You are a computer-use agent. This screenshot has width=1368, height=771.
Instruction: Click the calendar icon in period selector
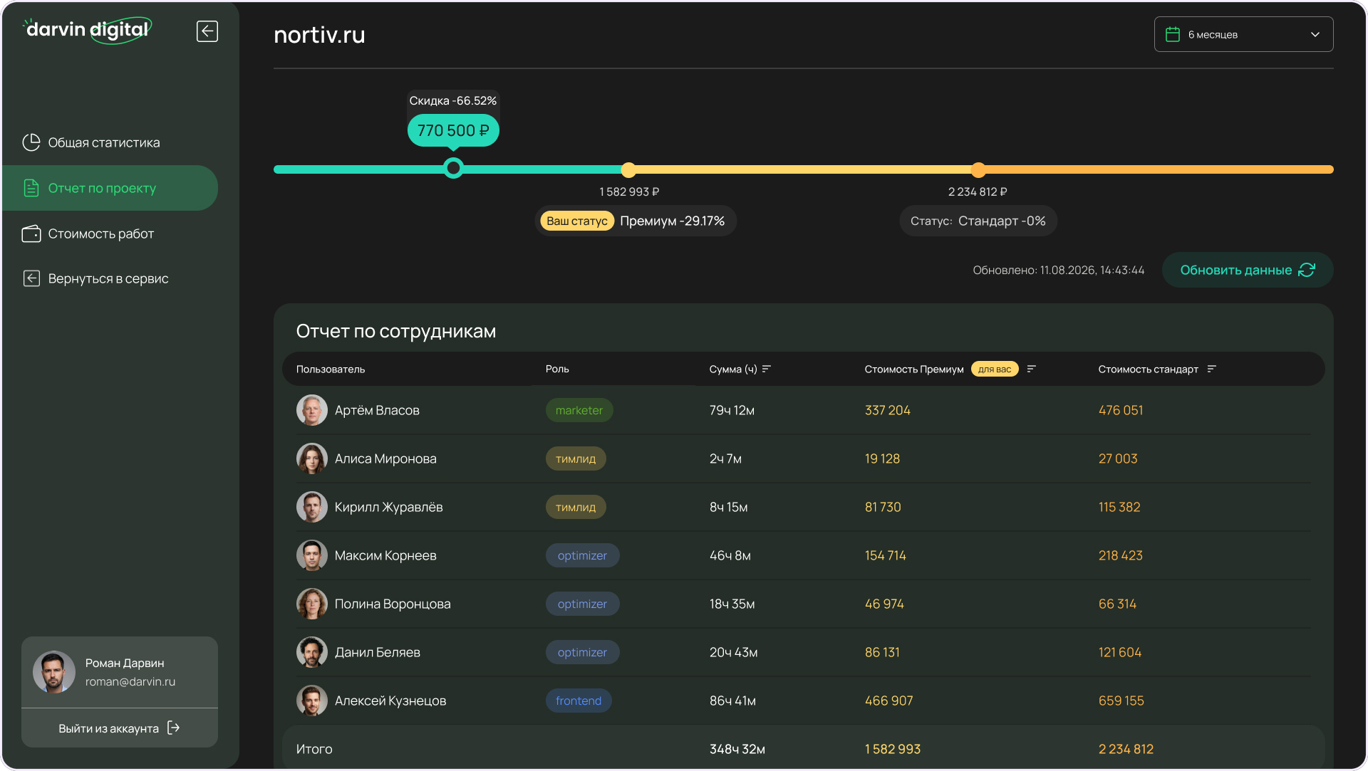1172,34
